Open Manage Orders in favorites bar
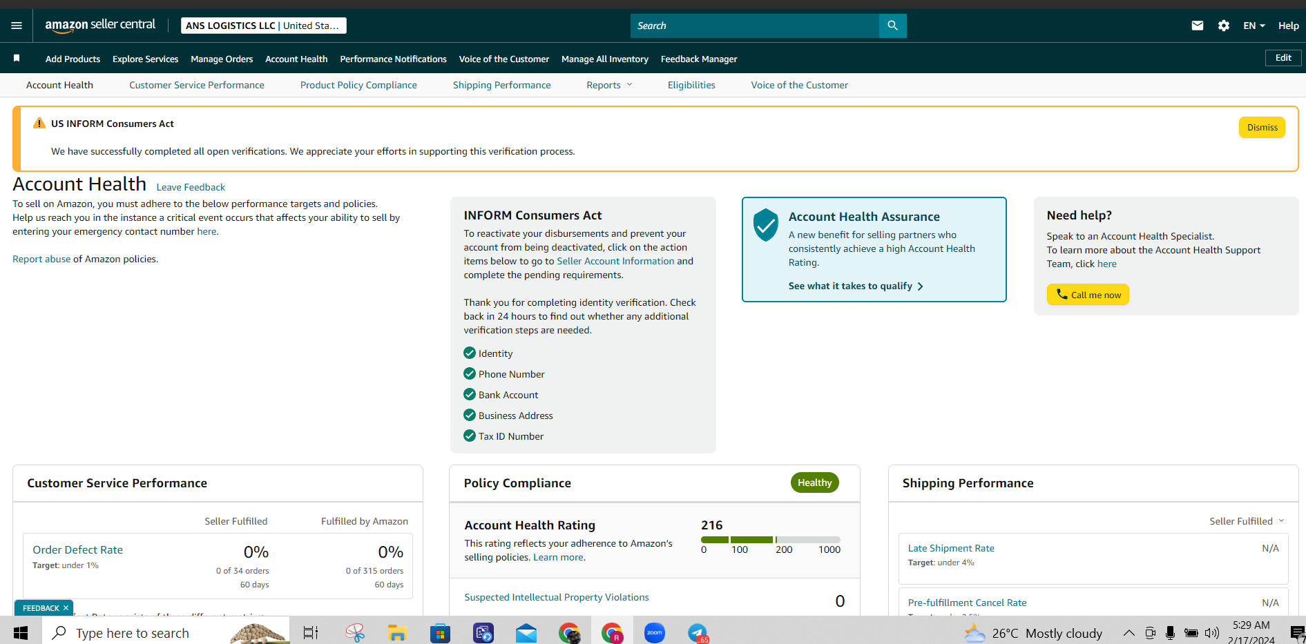Screen dimensions: 1306x644 pyautogui.click(x=222, y=59)
